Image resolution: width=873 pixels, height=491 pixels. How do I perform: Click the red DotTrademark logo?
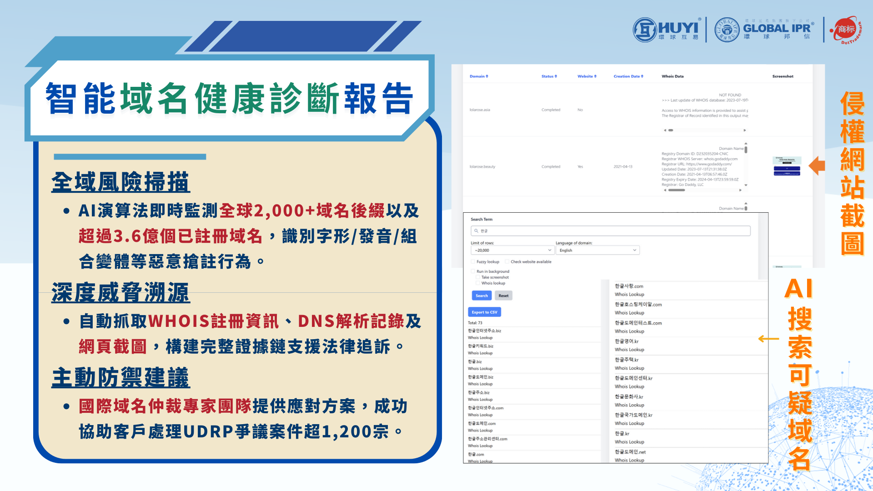click(846, 30)
